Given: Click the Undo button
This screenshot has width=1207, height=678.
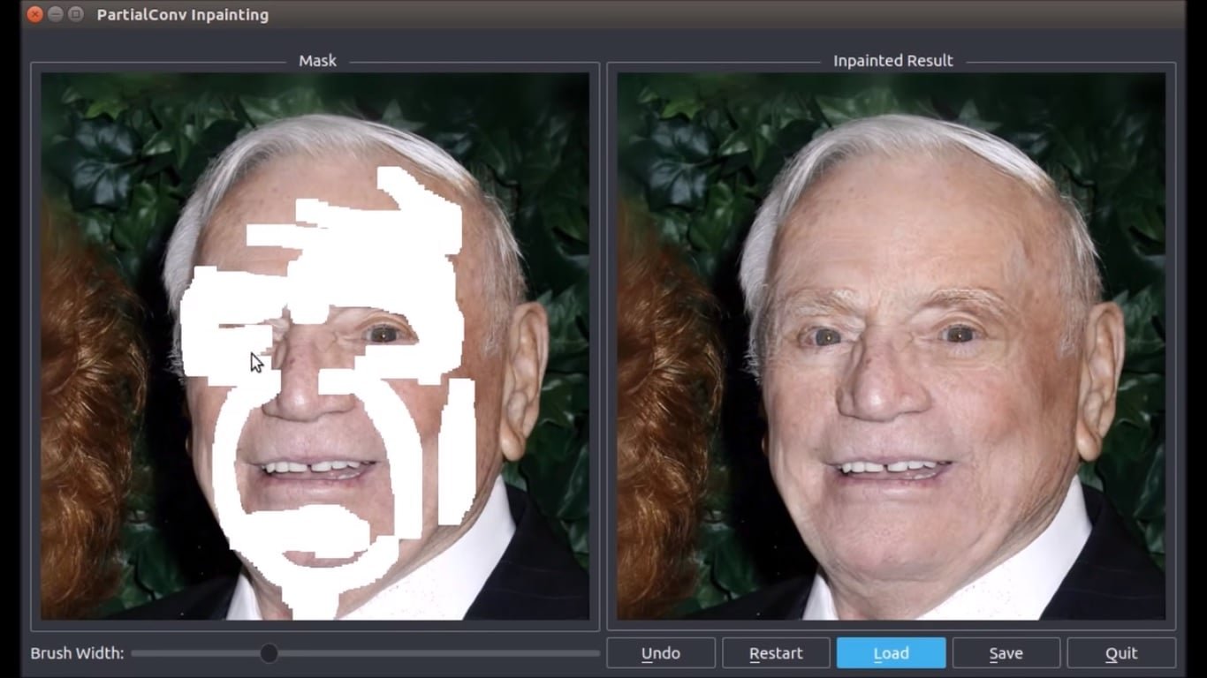Looking at the screenshot, I should pyautogui.click(x=661, y=653).
